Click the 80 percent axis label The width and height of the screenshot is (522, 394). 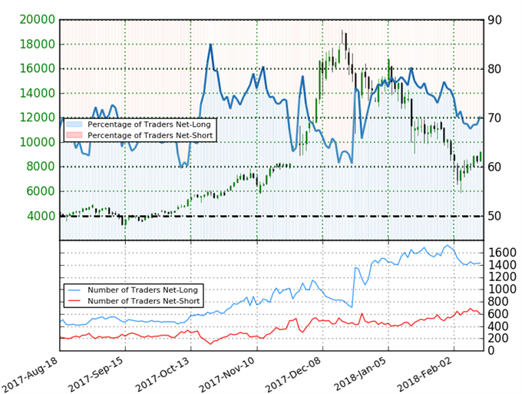494,69
